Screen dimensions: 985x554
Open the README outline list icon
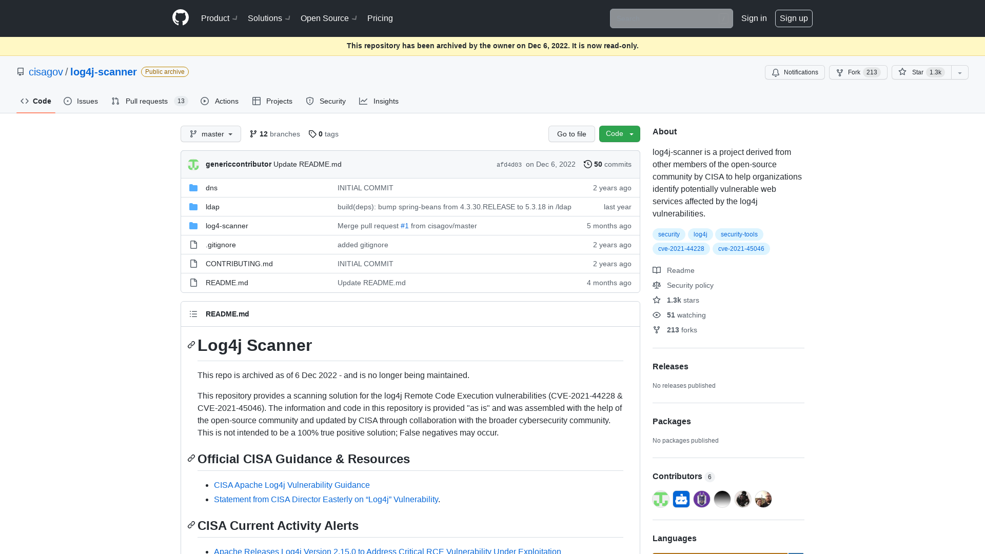pos(193,314)
